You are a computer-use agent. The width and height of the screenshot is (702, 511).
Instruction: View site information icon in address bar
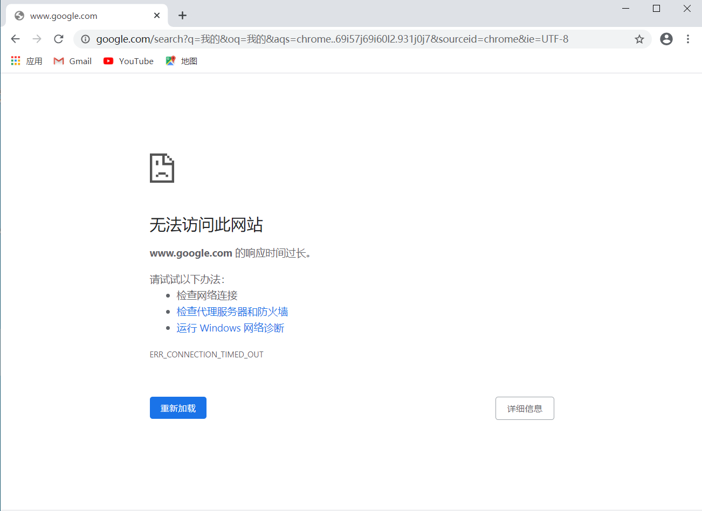click(x=85, y=39)
